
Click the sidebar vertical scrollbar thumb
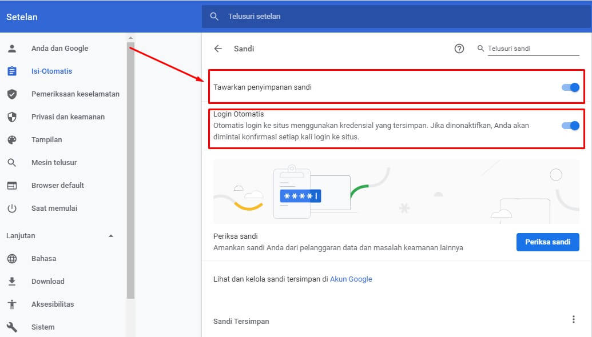click(130, 171)
